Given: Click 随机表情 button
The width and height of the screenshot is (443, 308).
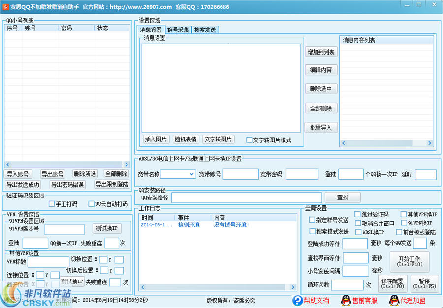Looking at the screenshot, I should coord(186,139).
